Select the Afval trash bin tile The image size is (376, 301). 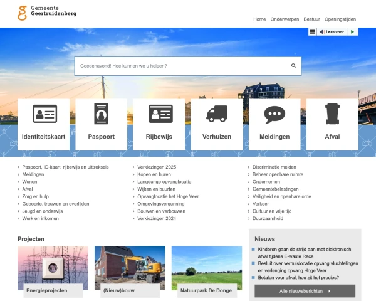pyautogui.click(x=332, y=124)
